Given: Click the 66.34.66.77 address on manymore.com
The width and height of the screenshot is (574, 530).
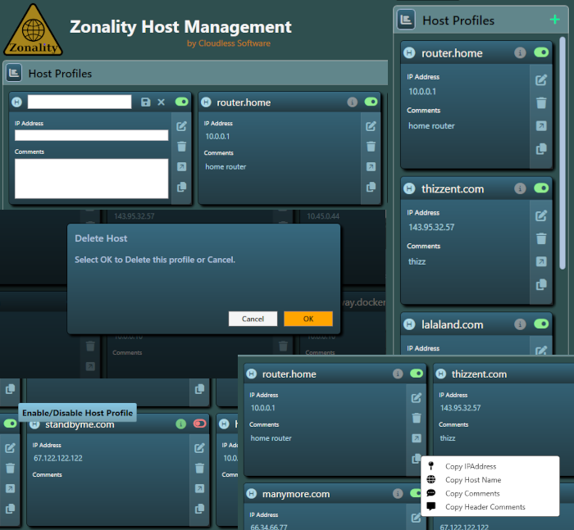Looking at the screenshot, I should click(x=269, y=527).
